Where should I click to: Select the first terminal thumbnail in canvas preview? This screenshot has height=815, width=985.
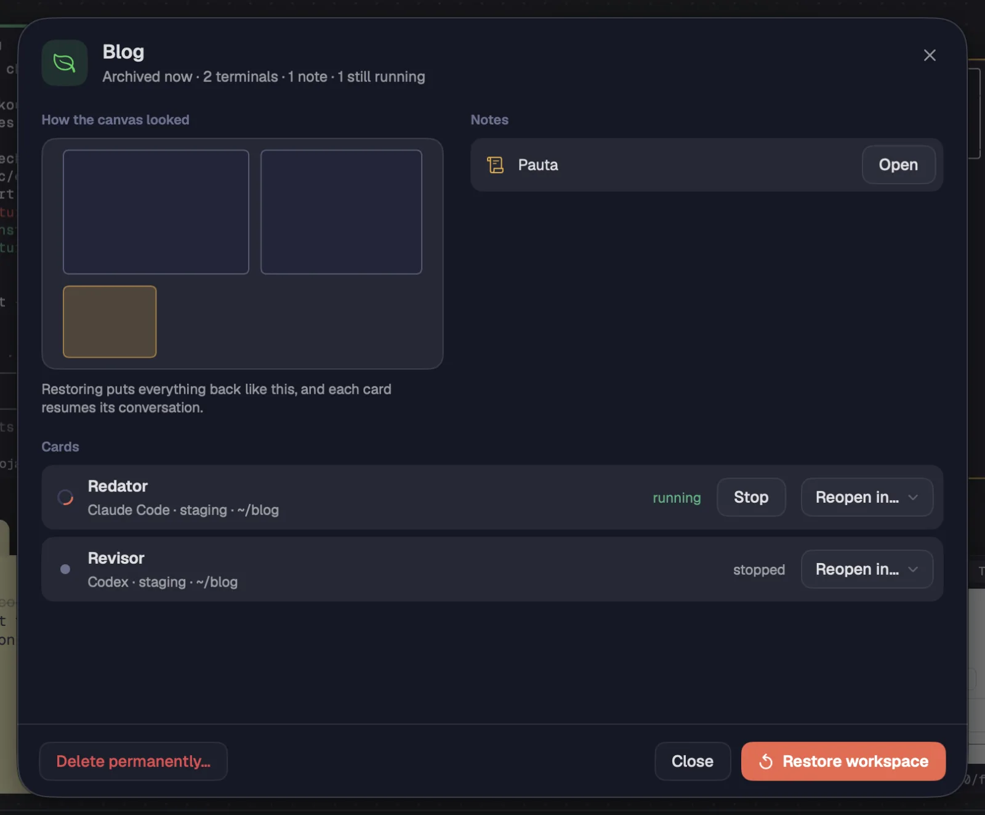pos(156,212)
